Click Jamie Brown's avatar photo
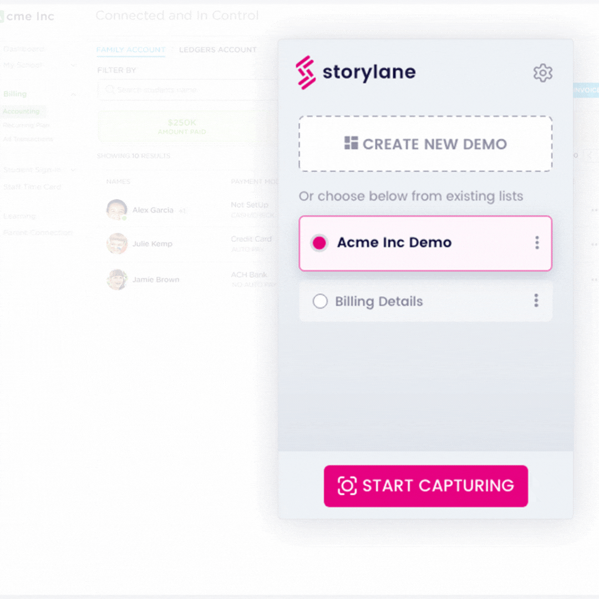 116,280
